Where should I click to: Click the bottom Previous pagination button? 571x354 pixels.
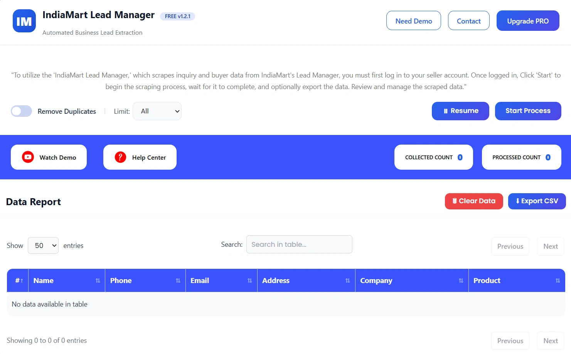click(x=510, y=341)
